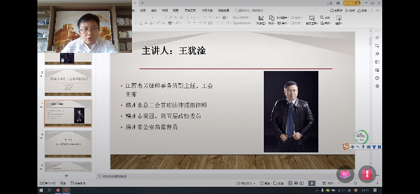Click missing fonts status entry
420x194 pixels.
[78, 183]
